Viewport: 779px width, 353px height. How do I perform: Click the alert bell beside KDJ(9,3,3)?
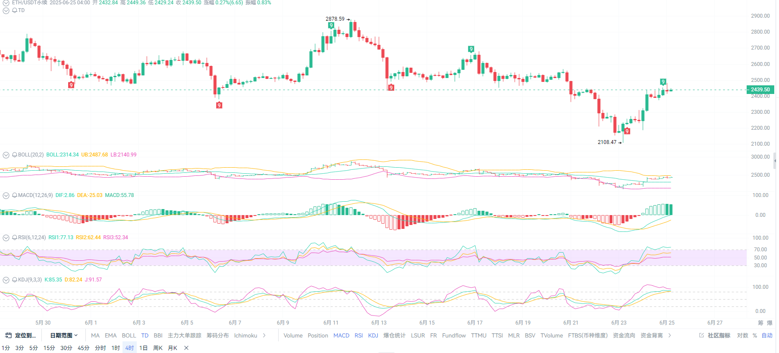(x=15, y=280)
